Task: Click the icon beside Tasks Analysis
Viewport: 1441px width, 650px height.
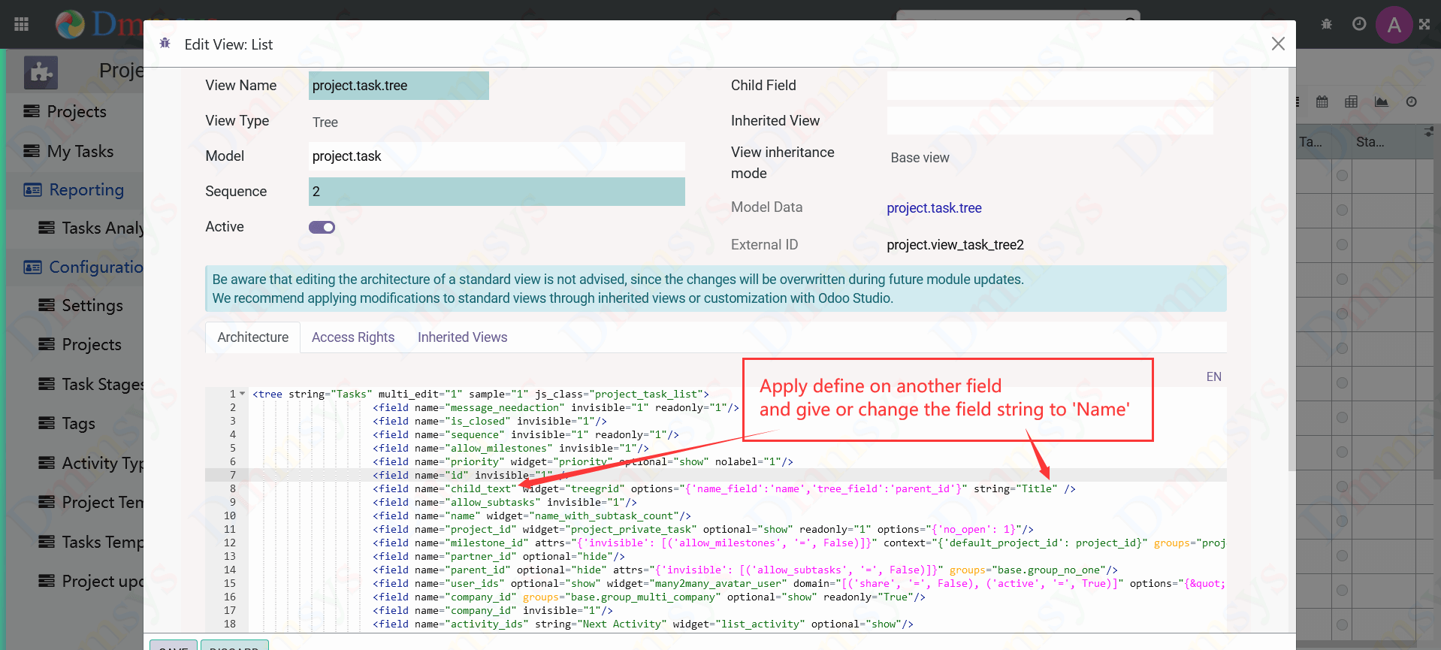Action: (47, 228)
